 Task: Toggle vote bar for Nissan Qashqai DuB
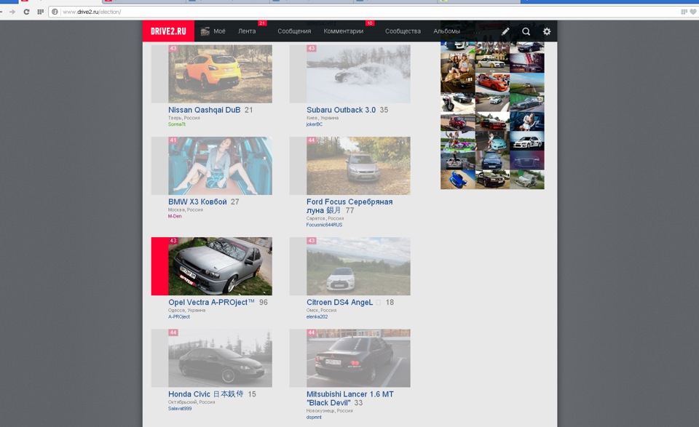pos(159,74)
